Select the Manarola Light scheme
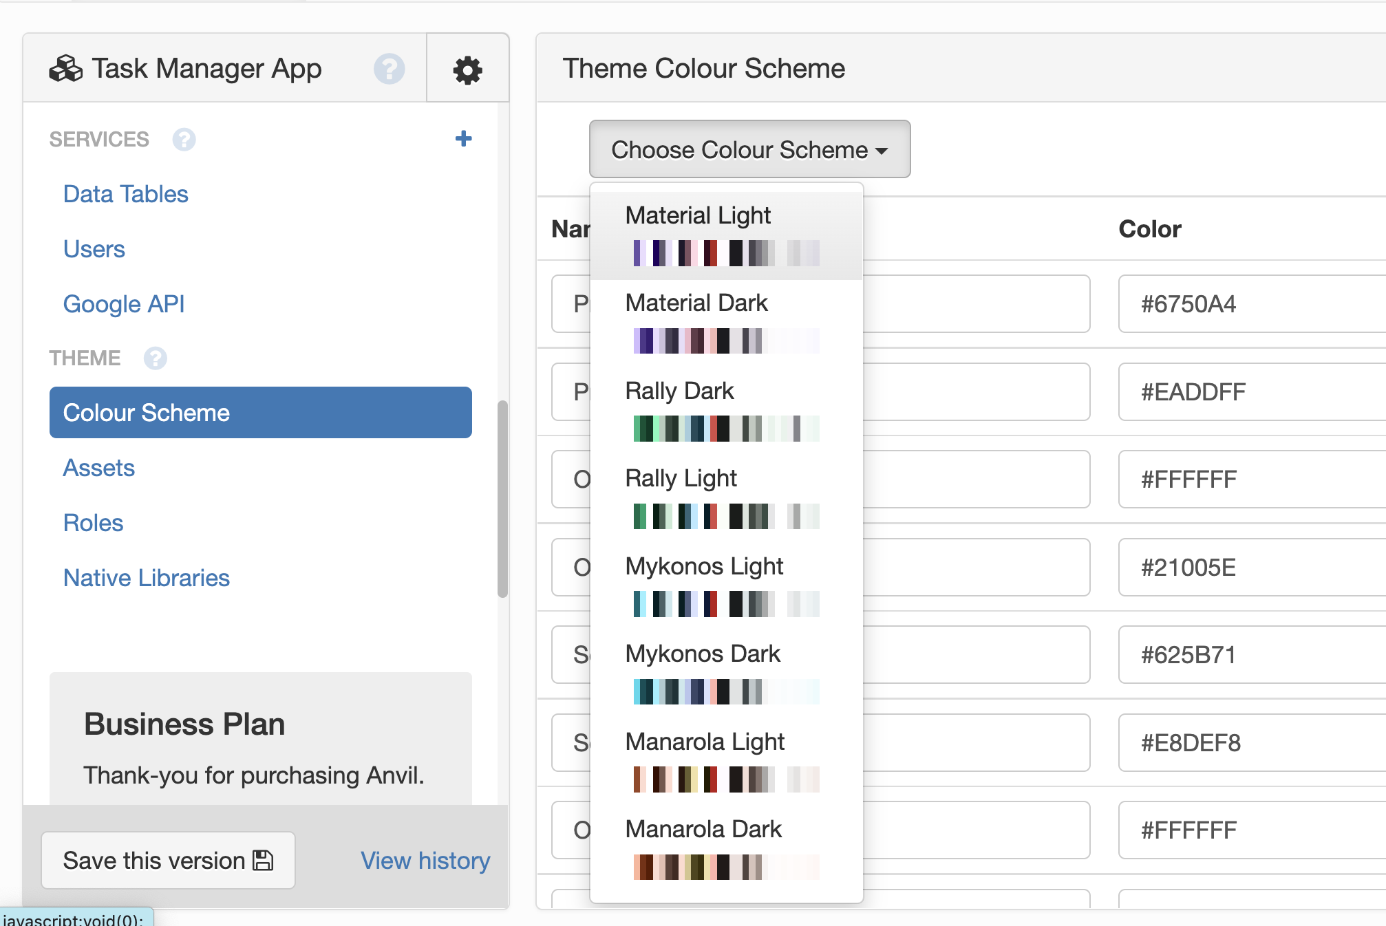 (727, 762)
